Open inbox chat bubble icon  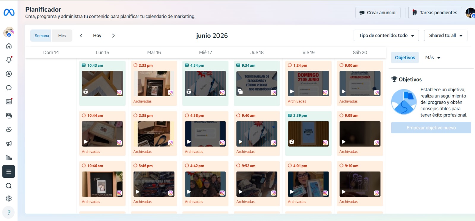pyautogui.click(x=9, y=88)
